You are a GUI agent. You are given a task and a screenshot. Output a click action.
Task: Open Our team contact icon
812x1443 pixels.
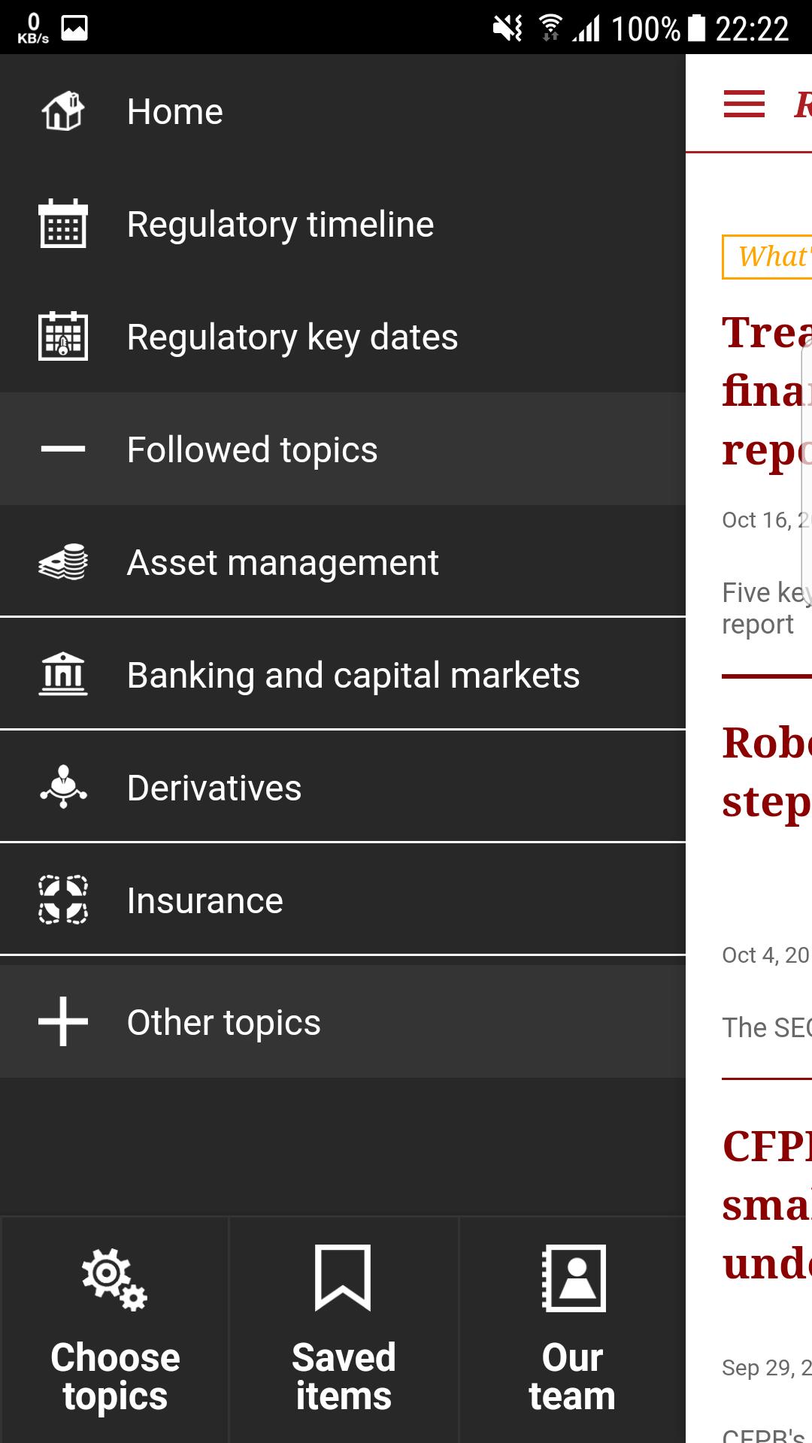[573, 1278]
